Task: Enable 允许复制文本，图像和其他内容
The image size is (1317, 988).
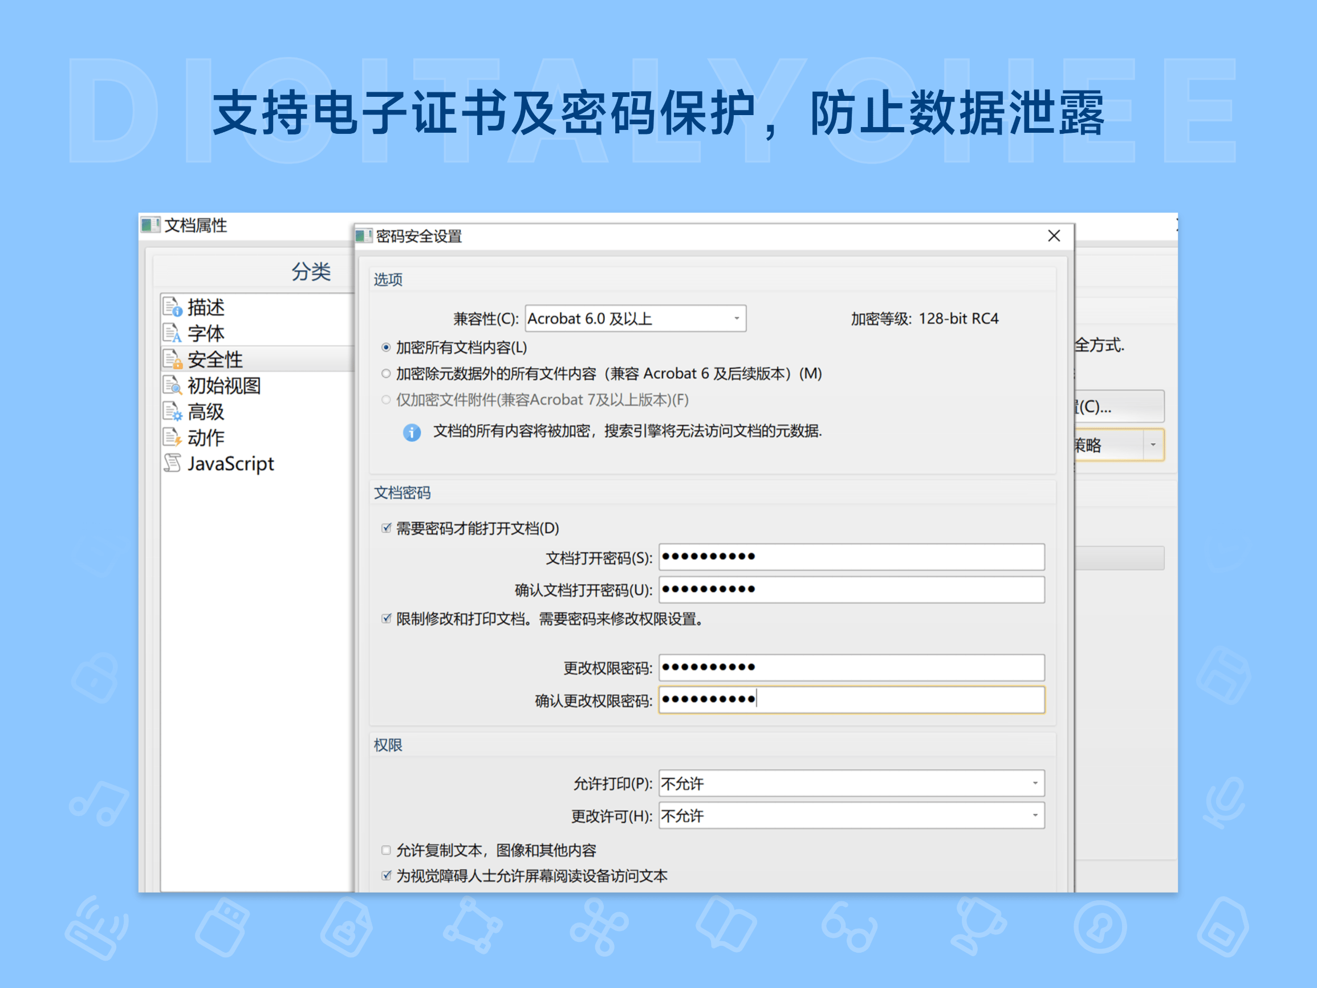Action: (x=385, y=850)
